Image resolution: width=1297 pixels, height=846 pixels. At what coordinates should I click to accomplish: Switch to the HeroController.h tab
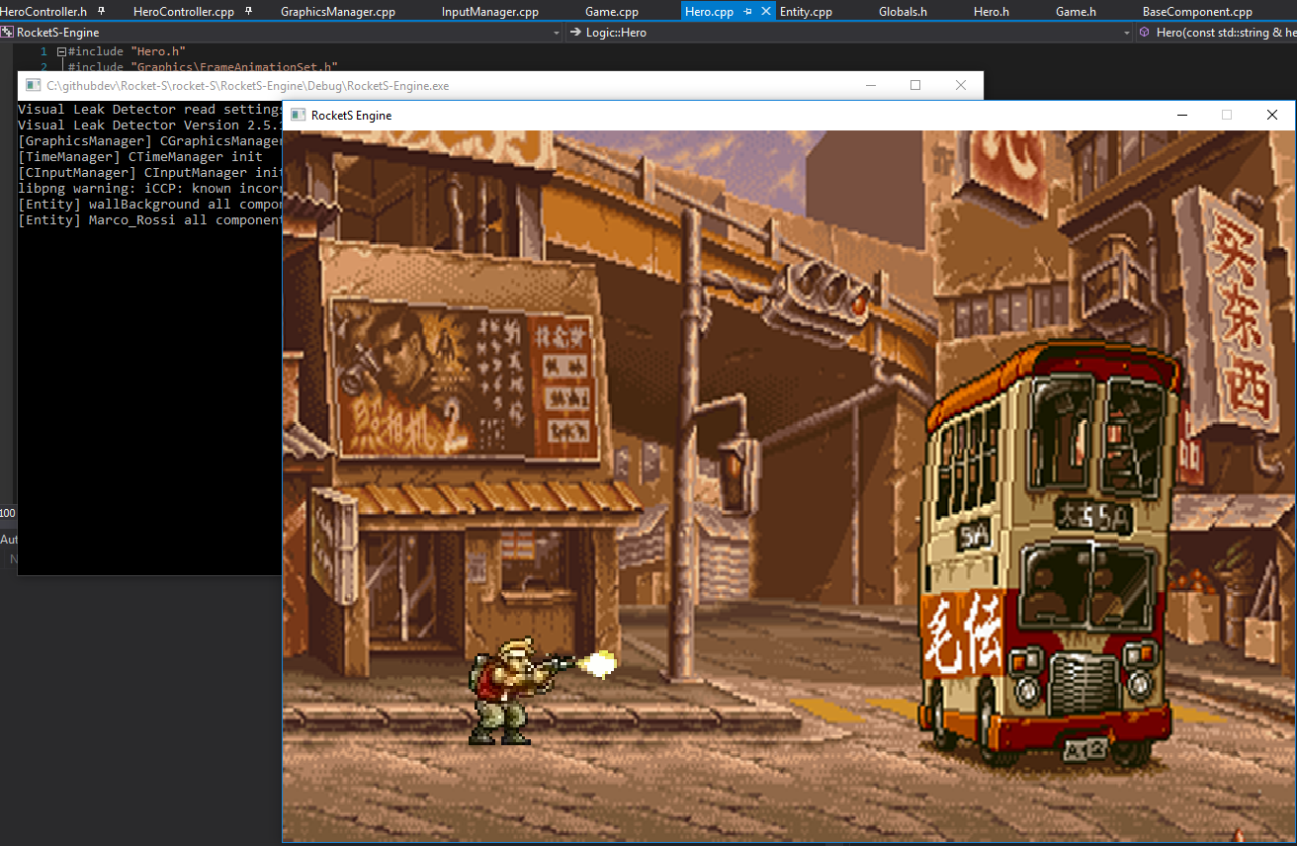(x=44, y=12)
